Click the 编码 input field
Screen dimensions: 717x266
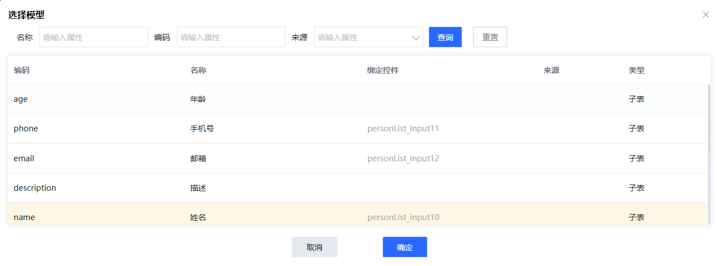pos(230,37)
